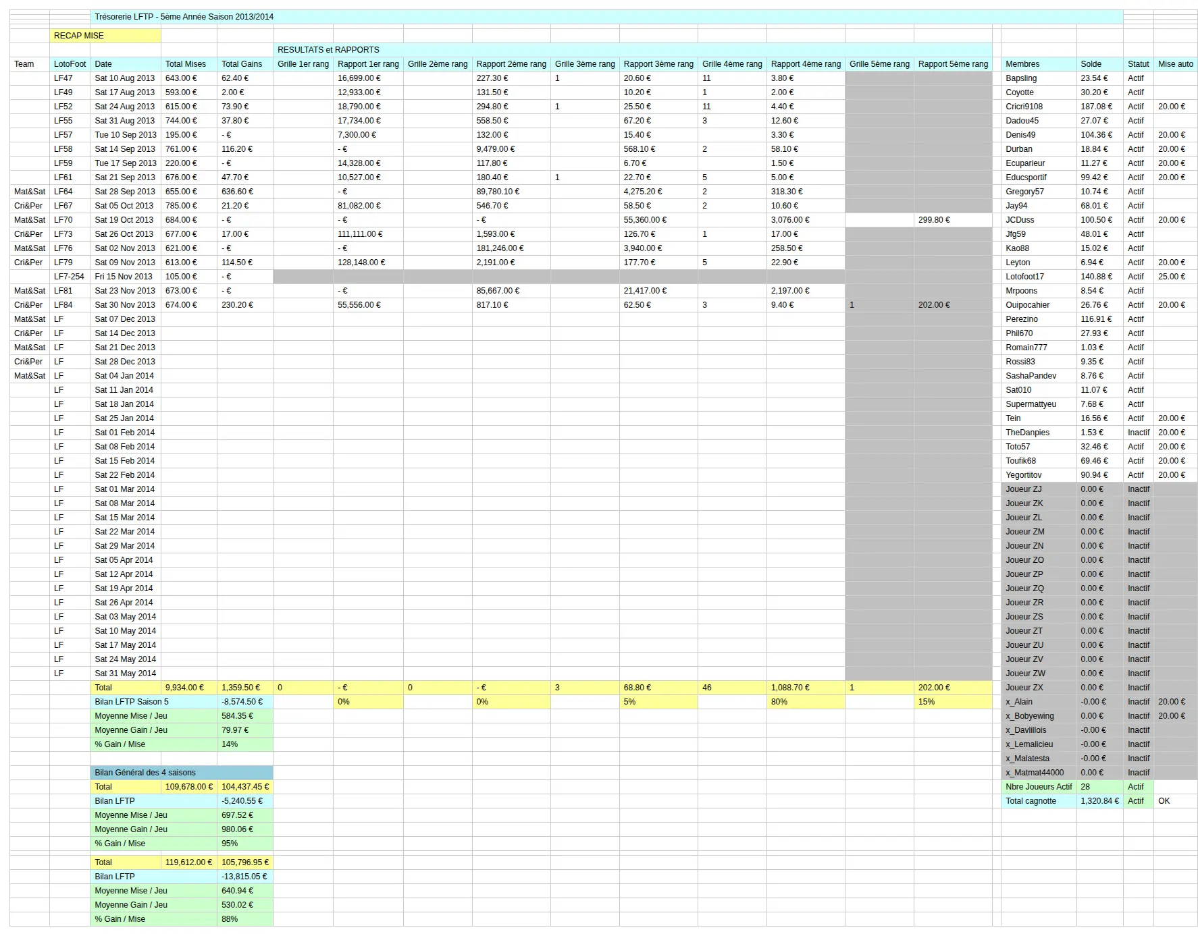Select the 'LotoFoot' column header

tap(70, 64)
